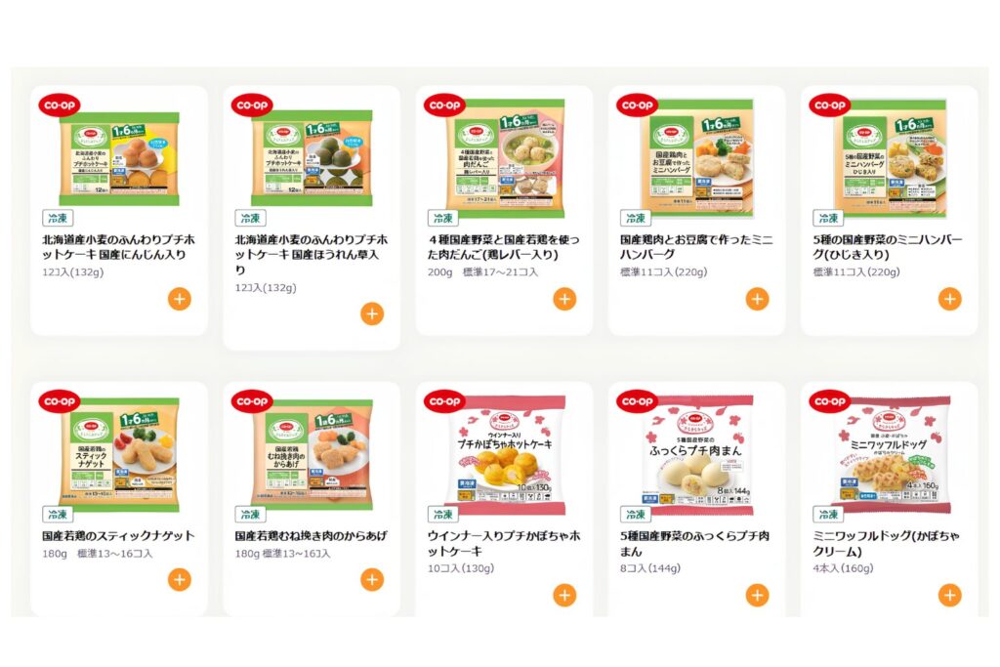Open product title 国産若鶏むね挽き肉のからあげ

[312, 535]
